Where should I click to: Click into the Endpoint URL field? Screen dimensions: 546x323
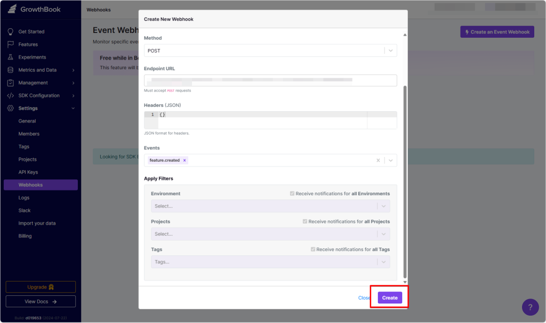click(x=270, y=80)
